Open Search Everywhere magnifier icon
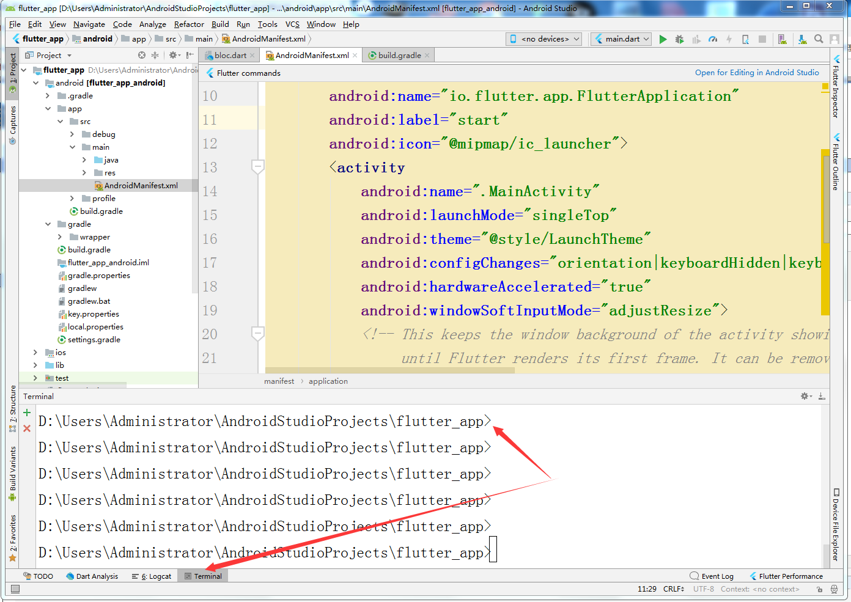851x602 pixels. [819, 39]
